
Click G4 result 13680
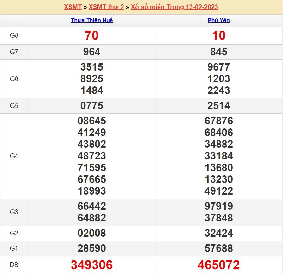218,168
